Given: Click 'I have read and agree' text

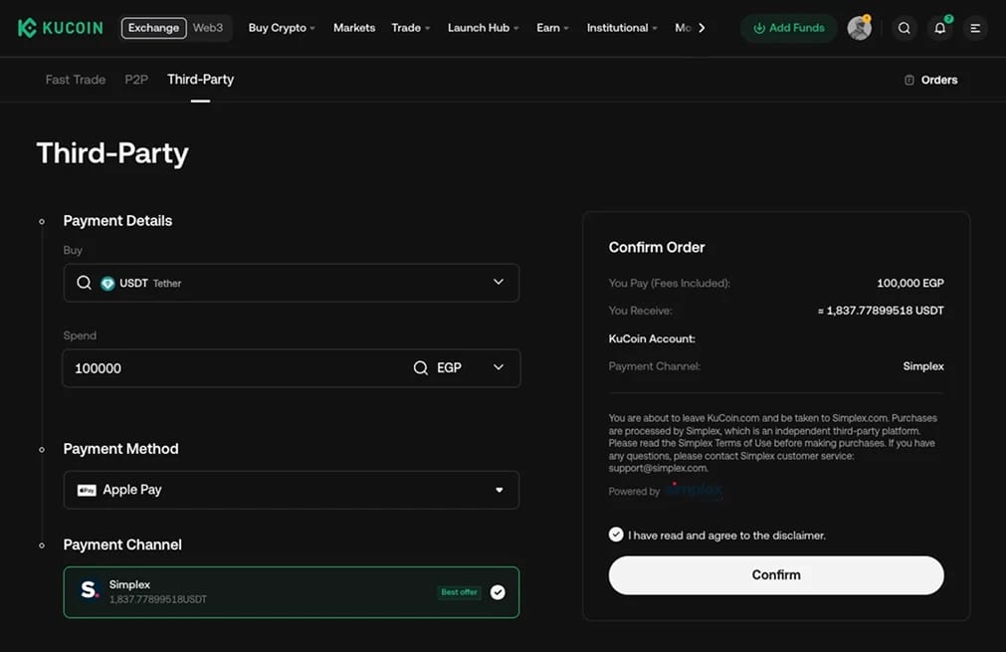Looking at the screenshot, I should (727, 536).
